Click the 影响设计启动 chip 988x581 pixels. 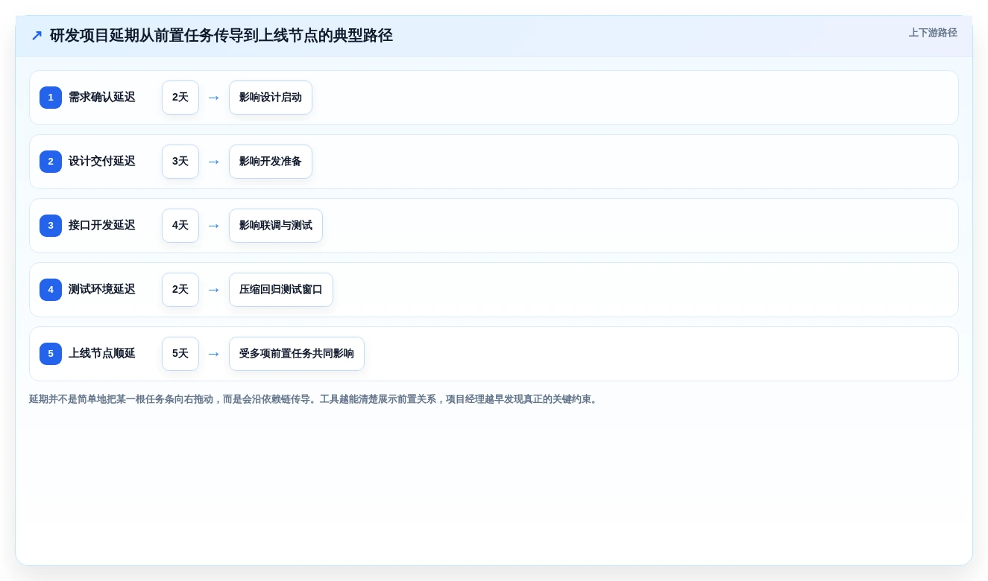[x=271, y=98]
